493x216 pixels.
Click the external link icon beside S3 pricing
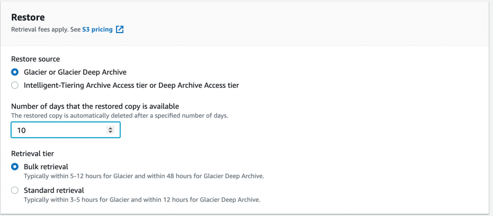tap(120, 29)
